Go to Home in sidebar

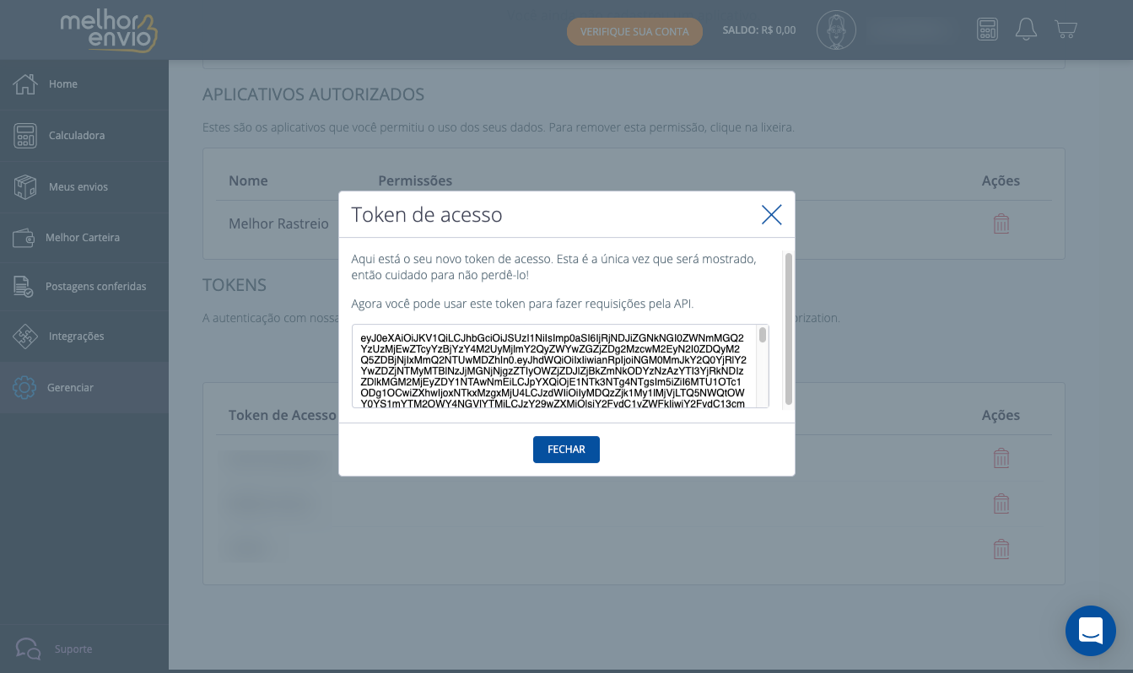(x=63, y=84)
